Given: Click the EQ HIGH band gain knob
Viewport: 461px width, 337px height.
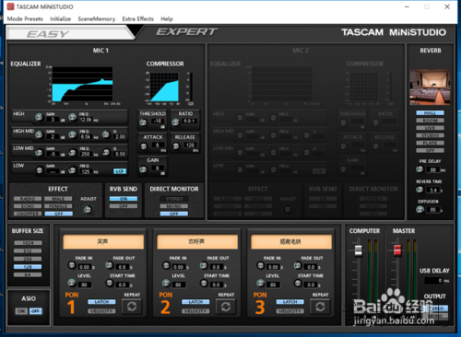Looking at the screenshot, I should coord(39,117).
